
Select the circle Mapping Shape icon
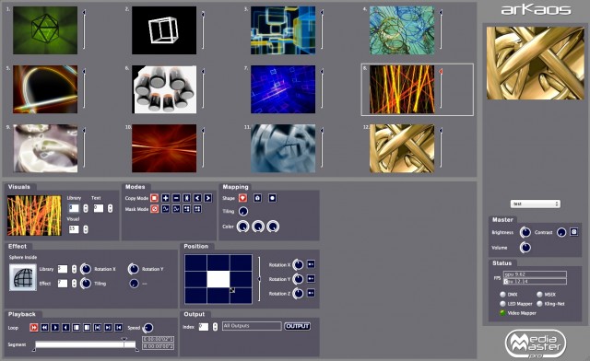pos(273,198)
